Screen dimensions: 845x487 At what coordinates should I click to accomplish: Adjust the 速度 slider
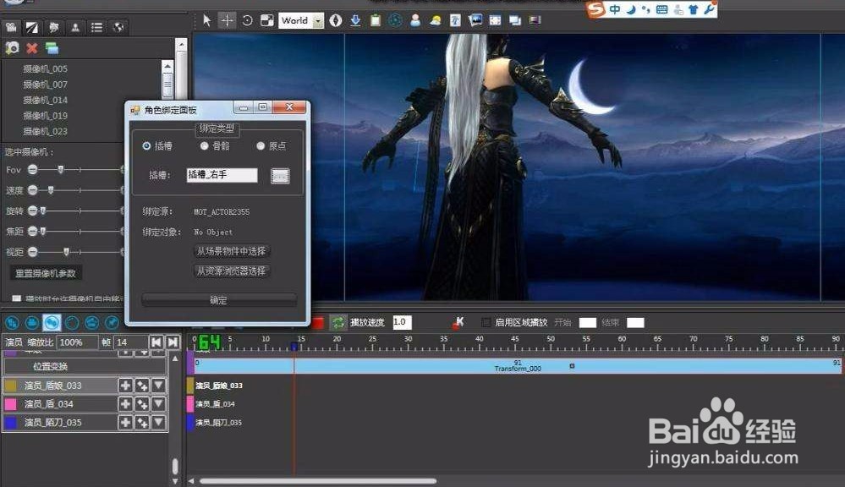[51, 190]
